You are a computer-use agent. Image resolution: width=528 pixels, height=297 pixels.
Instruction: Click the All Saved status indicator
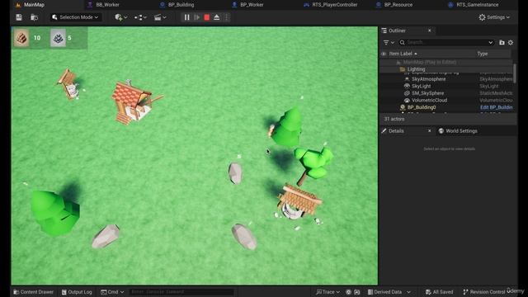[439, 292]
